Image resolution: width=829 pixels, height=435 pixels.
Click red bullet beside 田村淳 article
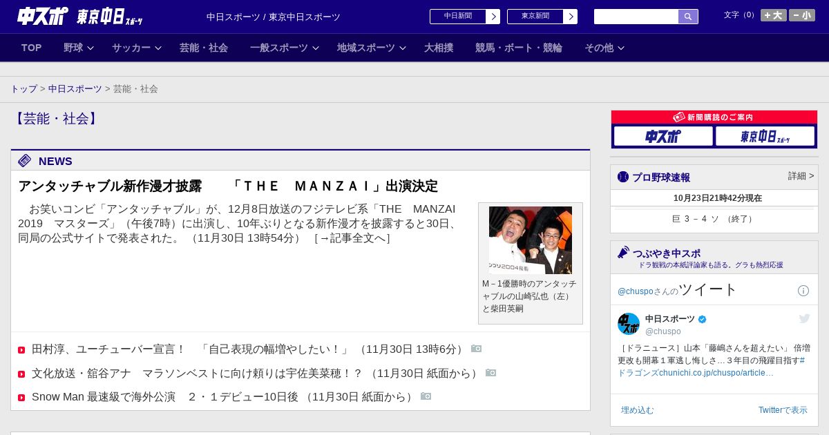click(21, 350)
